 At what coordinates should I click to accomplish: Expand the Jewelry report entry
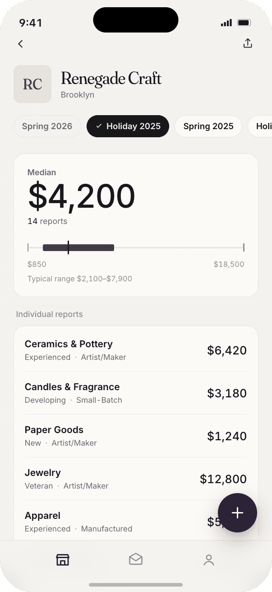coord(136,479)
